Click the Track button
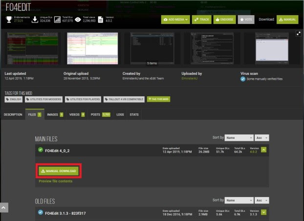 coord(202,20)
